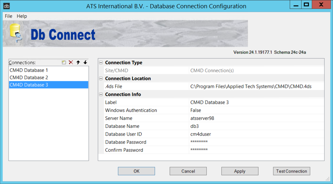This screenshot has width=333, height=184.
Task: Select CM4D Database 1 connection
Action: point(49,70)
